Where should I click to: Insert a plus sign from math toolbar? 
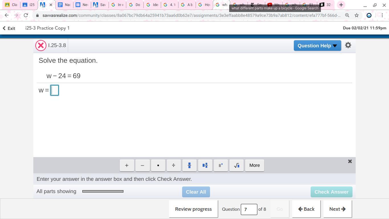point(127,165)
